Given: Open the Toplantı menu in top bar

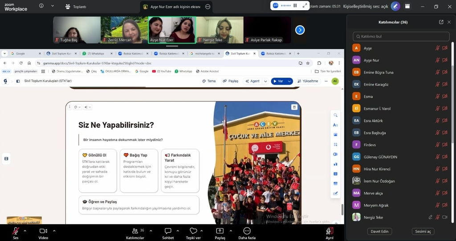Looking at the screenshot, I should [76, 7].
